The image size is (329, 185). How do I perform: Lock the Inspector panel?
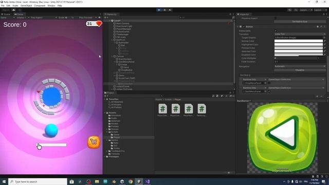click(323, 14)
